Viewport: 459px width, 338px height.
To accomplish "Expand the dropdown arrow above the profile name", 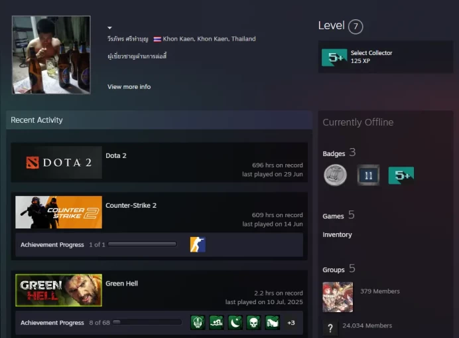I will (109, 28).
